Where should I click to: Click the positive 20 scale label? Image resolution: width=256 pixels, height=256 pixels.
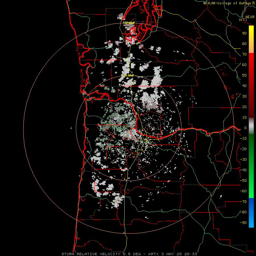coord(244,107)
